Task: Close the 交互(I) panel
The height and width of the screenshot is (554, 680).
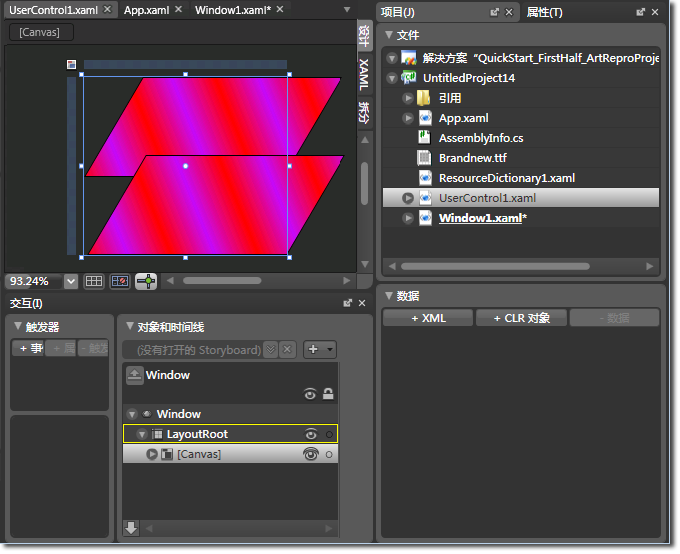Action: [362, 303]
